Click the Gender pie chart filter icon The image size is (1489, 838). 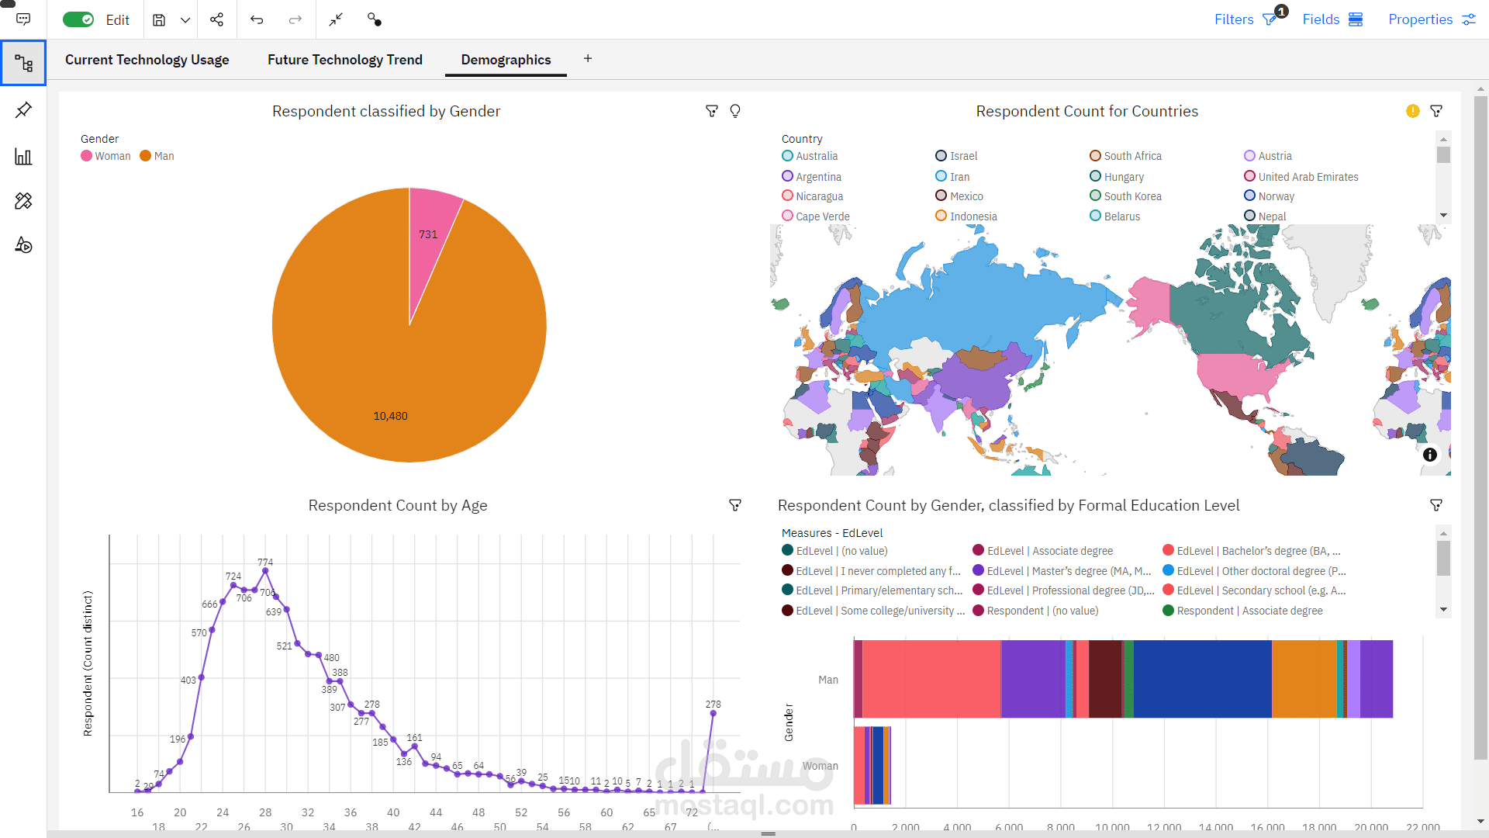point(711,111)
